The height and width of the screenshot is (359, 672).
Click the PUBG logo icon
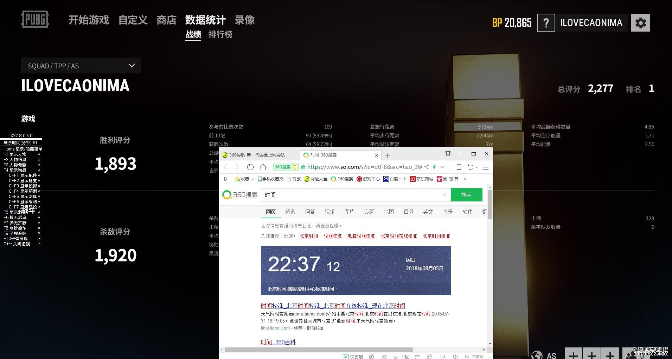click(35, 19)
